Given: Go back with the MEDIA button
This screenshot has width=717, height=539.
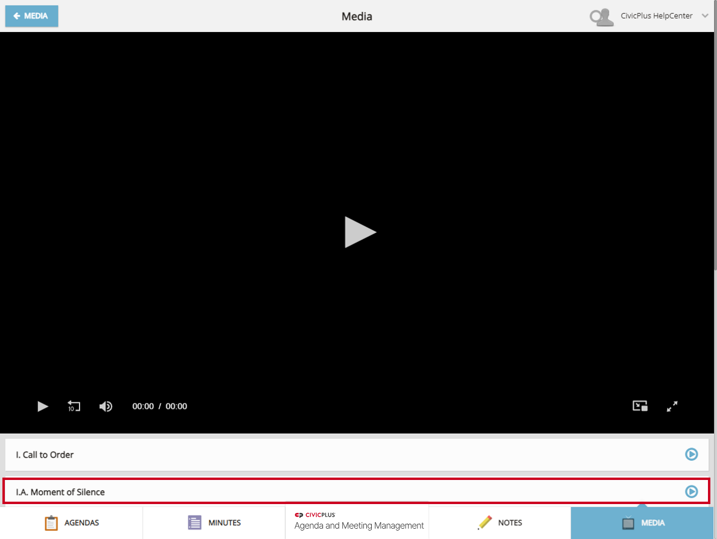Looking at the screenshot, I should [31, 16].
